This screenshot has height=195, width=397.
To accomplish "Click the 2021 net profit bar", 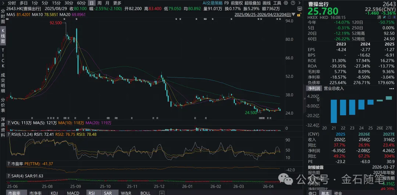I will coord(334,111).
